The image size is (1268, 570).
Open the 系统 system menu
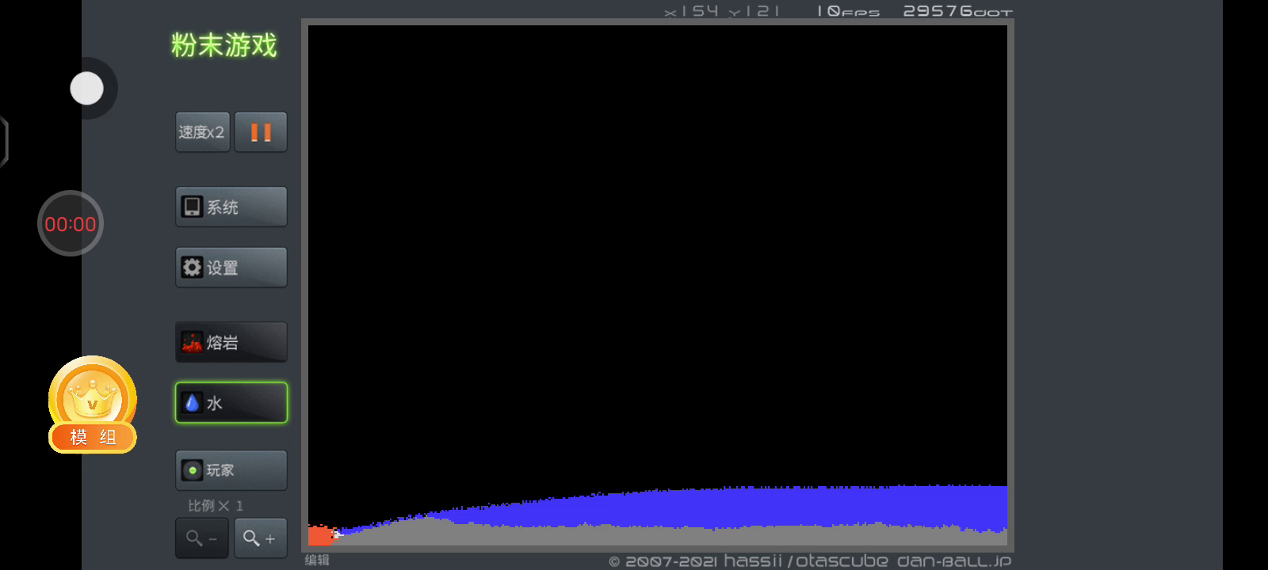231,207
